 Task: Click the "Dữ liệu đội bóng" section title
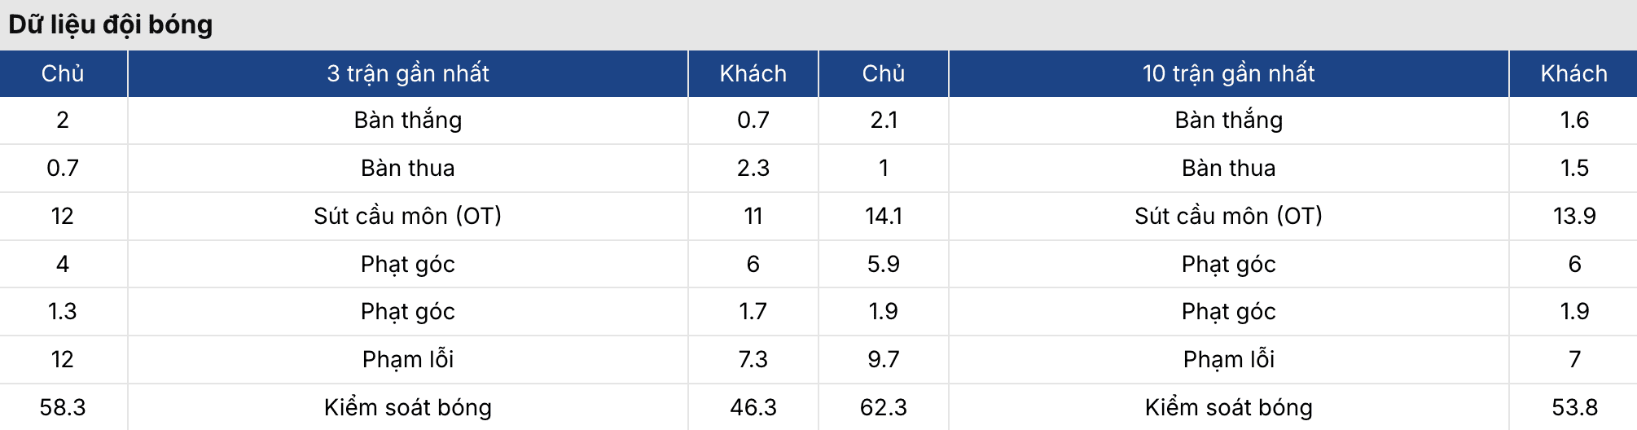(111, 24)
